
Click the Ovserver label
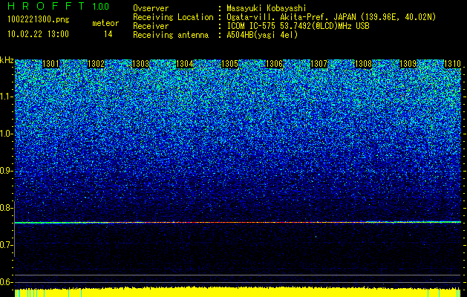(x=151, y=8)
